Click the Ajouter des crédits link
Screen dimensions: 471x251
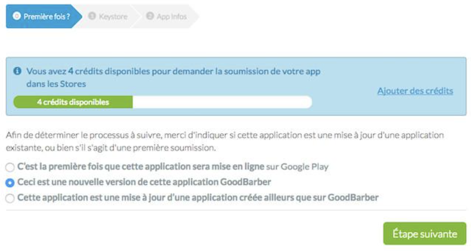pyautogui.click(x=415, y=91)
